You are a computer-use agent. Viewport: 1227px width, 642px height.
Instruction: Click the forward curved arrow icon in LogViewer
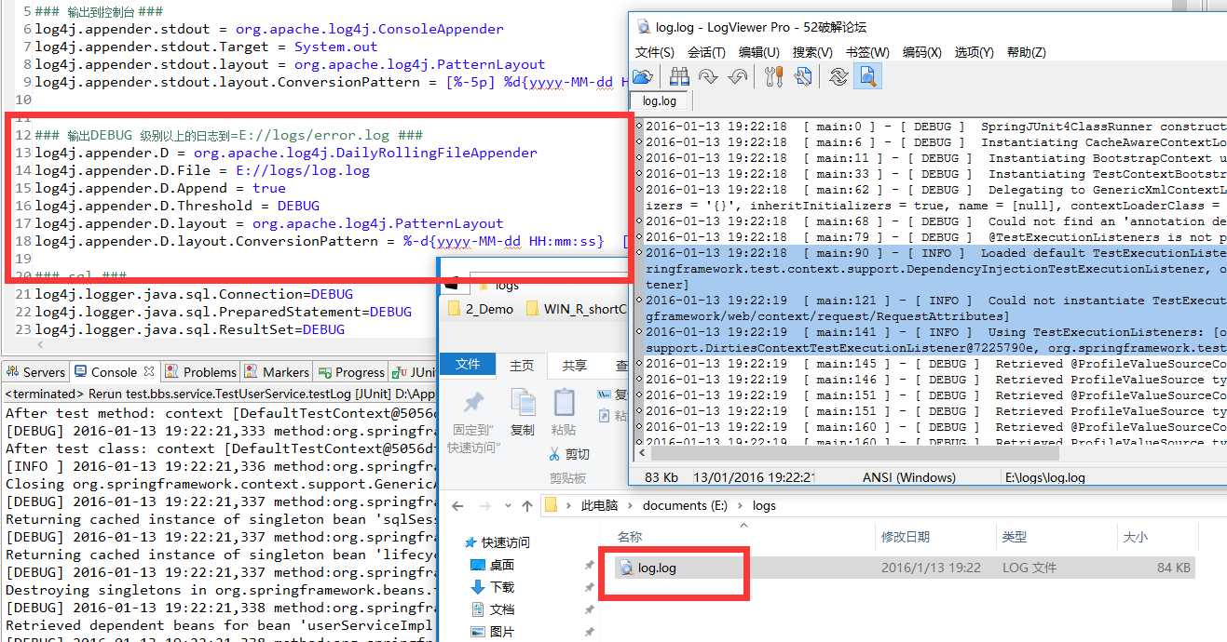tap(708, 76)
